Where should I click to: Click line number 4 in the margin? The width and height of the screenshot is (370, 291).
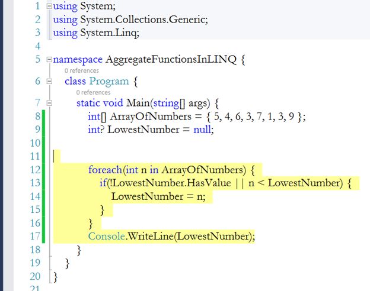(38, 46)
